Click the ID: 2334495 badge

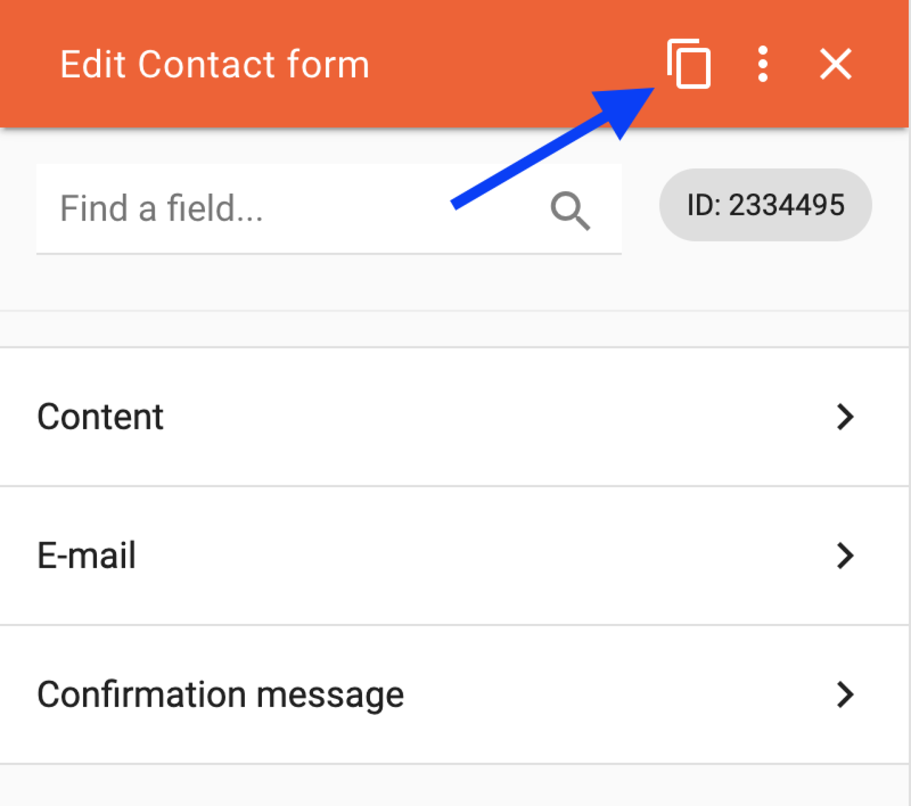click(x=765, y=205)
